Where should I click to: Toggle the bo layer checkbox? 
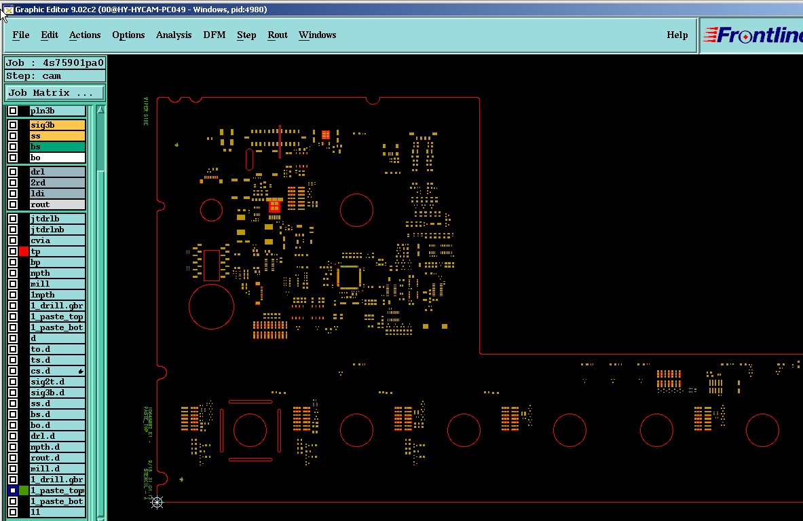coord(14,158)
